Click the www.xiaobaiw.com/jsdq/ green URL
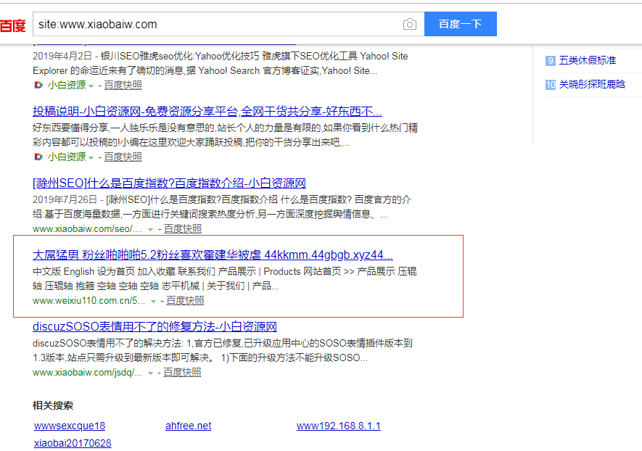 (88, 373)
